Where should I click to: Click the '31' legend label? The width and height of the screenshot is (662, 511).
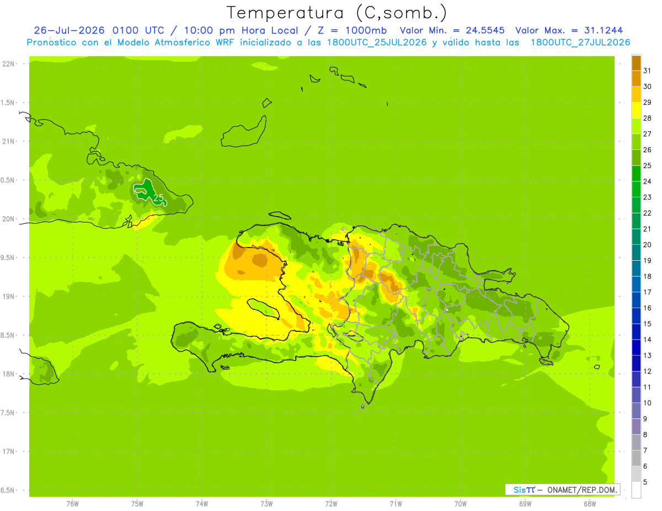point(647,71)
